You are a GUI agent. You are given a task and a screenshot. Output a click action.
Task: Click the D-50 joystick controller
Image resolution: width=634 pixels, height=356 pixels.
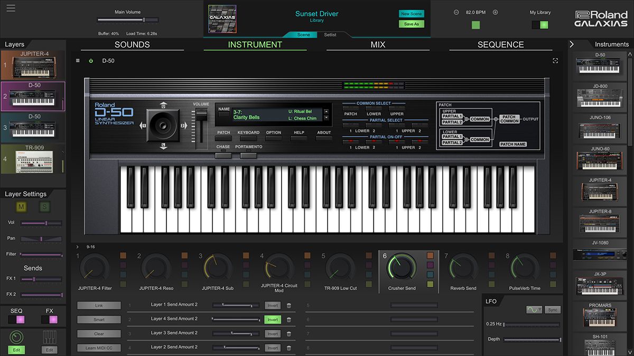pyautogui.click(x=163, y=125)
